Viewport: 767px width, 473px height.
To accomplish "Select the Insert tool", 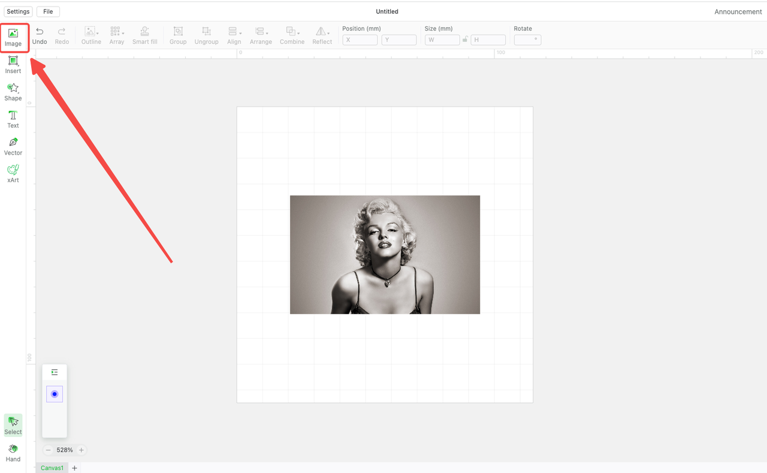I will (13, 64).
